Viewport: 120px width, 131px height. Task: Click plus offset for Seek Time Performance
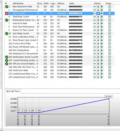[x=102, y=27]
